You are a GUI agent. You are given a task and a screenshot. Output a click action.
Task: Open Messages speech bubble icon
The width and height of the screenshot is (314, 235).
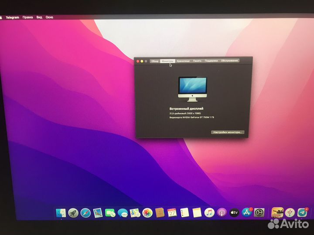click(x=123, y=213)
